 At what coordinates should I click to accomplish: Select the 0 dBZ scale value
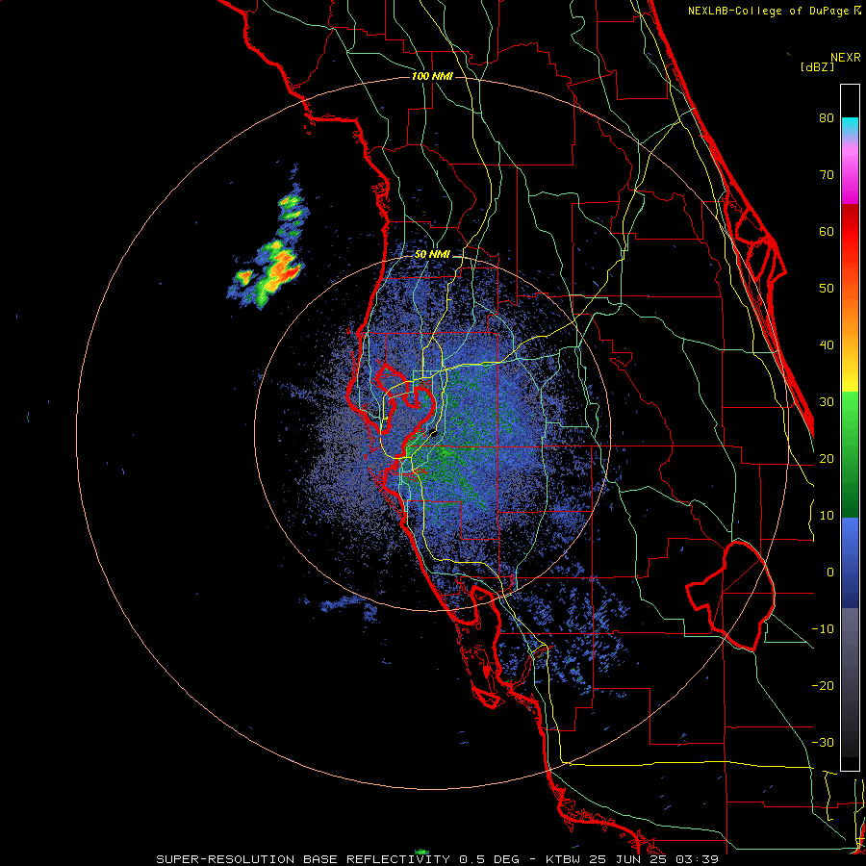pyautogui.click(x=829, y=573)
